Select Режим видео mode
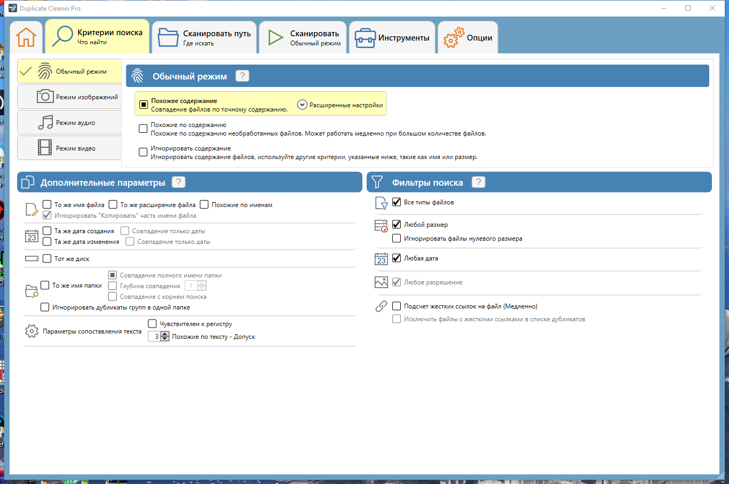This screenshot has width=729, height=484. 69,148
